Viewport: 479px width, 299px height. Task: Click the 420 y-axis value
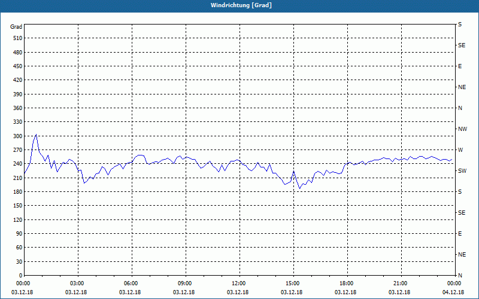click(18, 80)
